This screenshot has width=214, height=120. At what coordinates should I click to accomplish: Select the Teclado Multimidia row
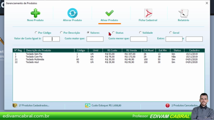[x=109, y=59]
